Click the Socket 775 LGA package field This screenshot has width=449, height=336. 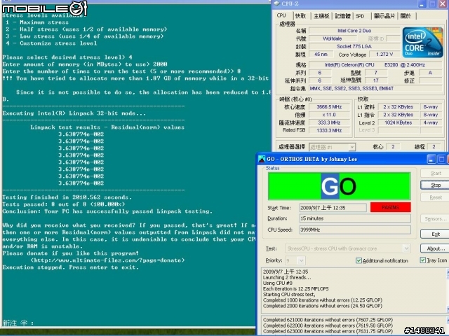pyautogui.click(x=354, y=46)
